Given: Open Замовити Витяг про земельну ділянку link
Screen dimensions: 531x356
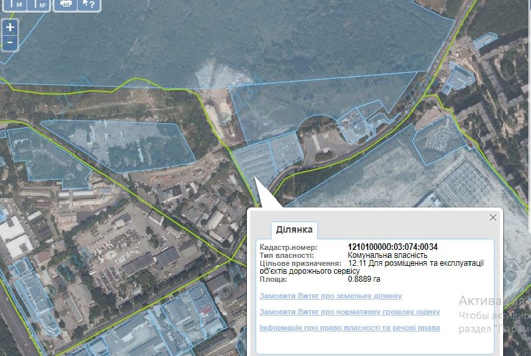Looking at the screenshot, I should click(x=331, y=296).
